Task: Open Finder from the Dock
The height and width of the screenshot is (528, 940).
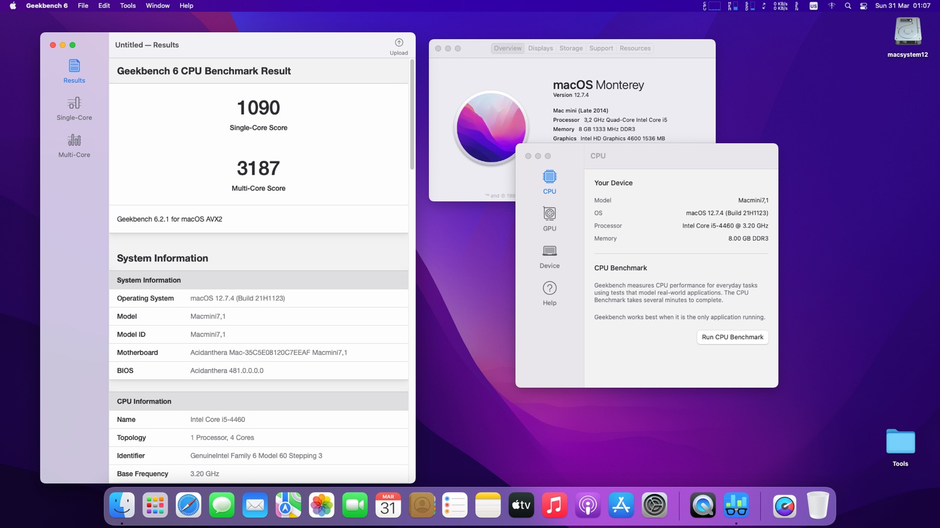Action: pyautogui.click(x=122, y=505)
